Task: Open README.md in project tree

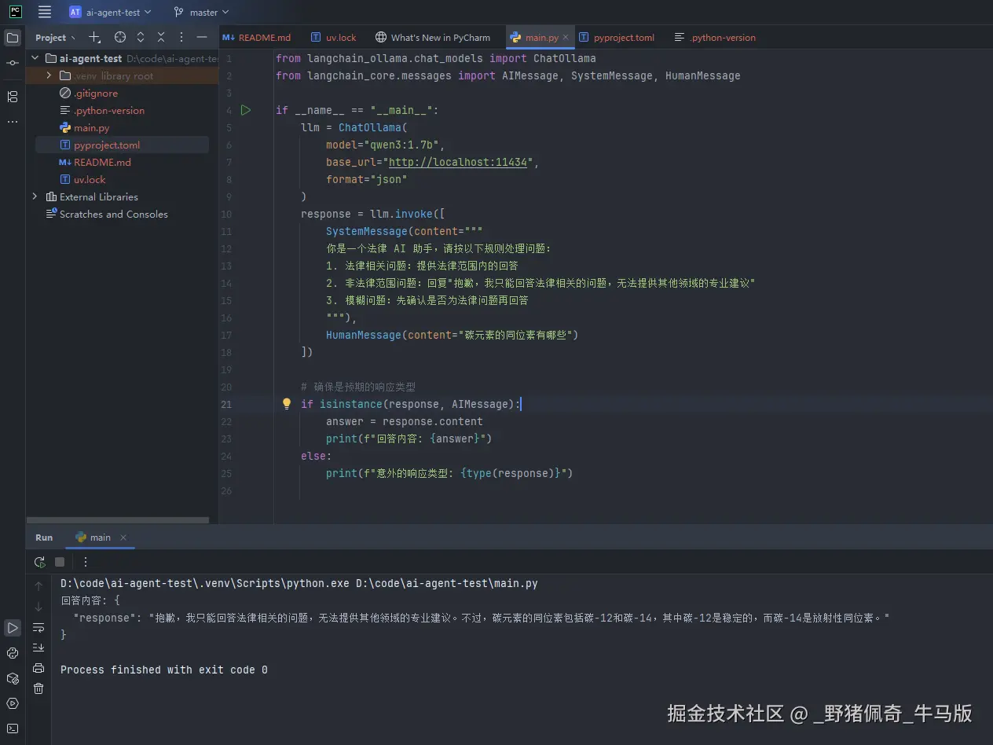Action: click(x=102, y=162)
